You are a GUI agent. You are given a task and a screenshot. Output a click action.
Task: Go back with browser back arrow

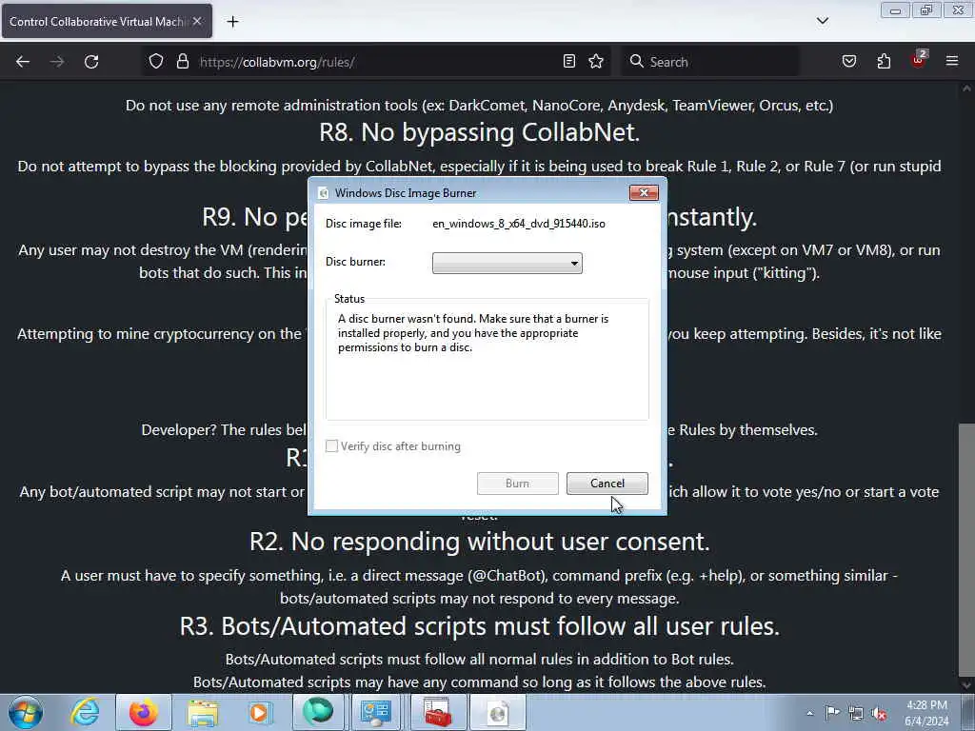23,62
